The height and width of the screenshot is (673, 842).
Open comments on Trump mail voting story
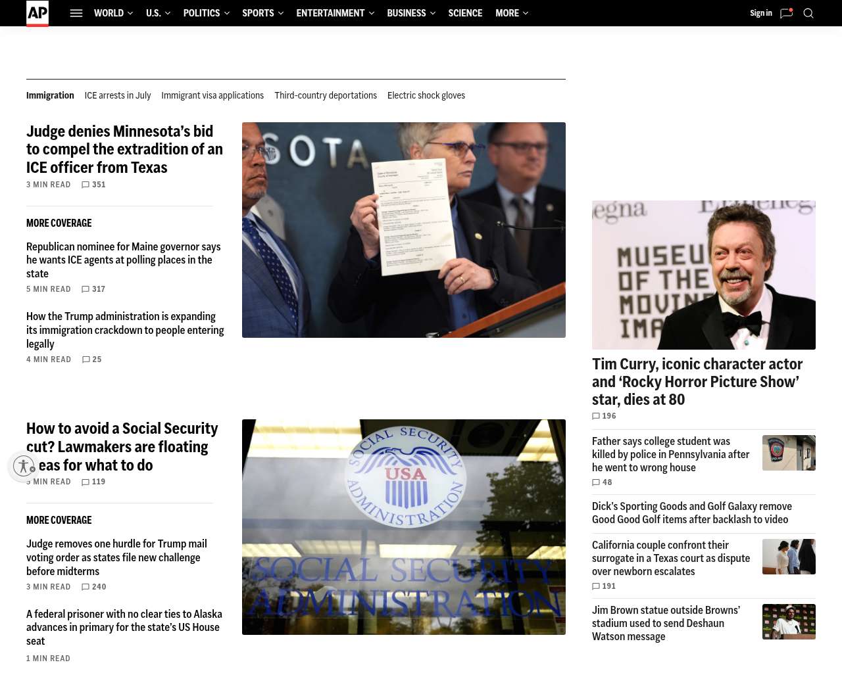pos(94,587)
